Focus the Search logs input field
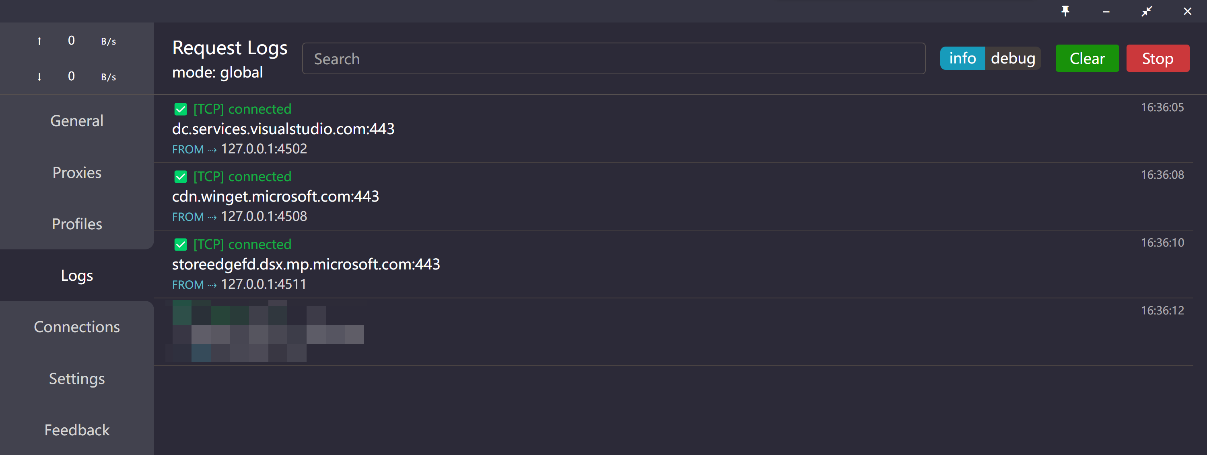 tap(614, 59)
